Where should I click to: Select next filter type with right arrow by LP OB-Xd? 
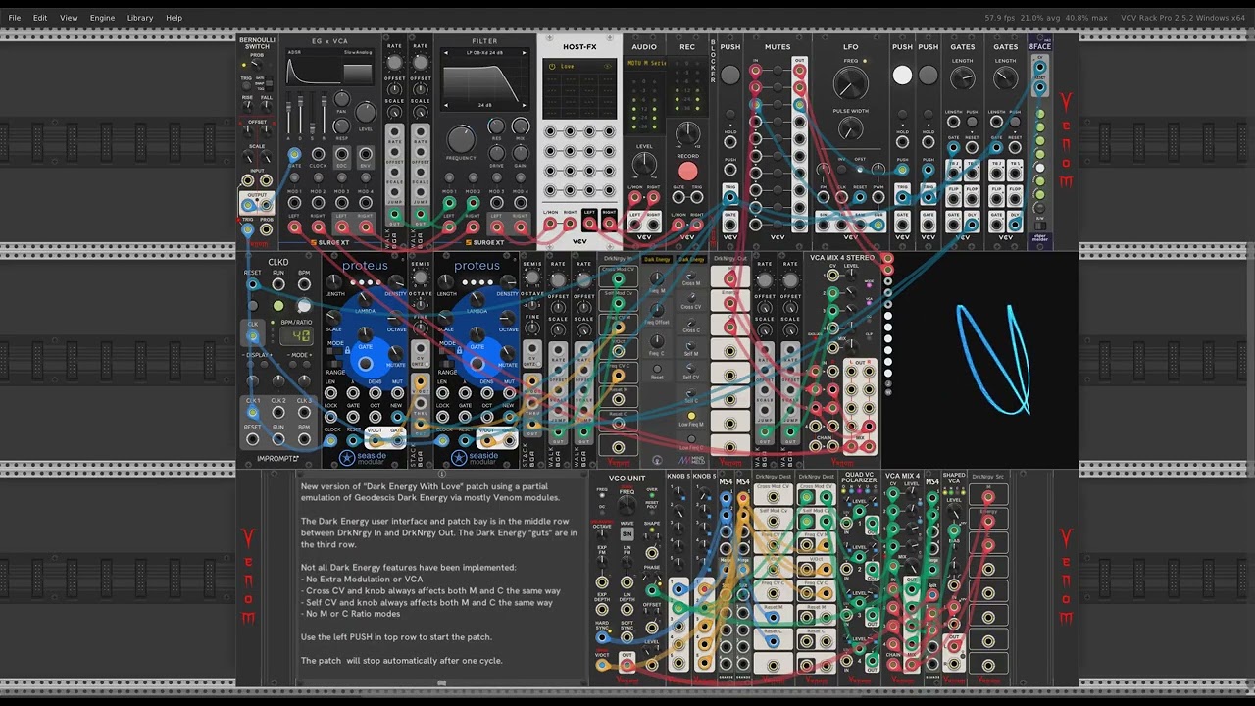(x=523, y=51)
